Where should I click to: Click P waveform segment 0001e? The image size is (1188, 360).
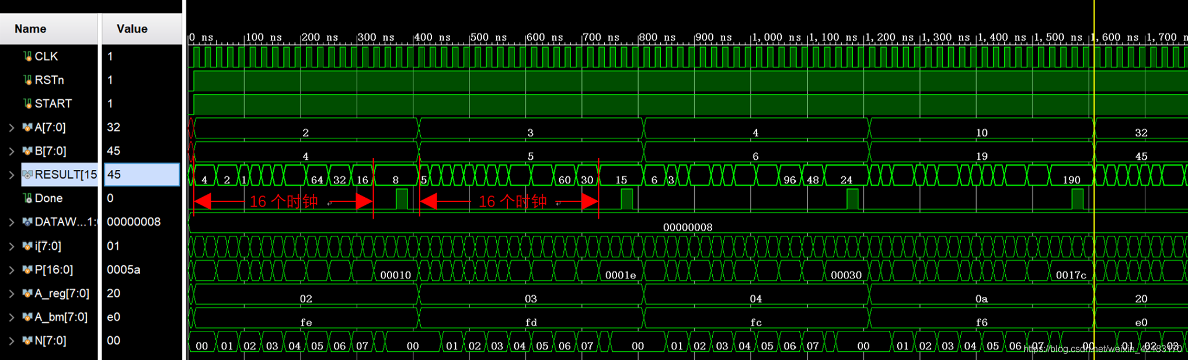click(x=621, y=270)
